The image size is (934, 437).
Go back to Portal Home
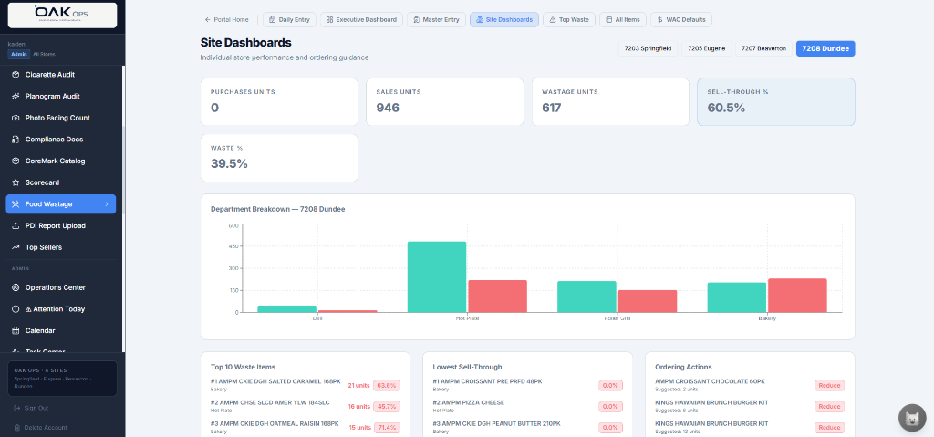tap(226, 20)
